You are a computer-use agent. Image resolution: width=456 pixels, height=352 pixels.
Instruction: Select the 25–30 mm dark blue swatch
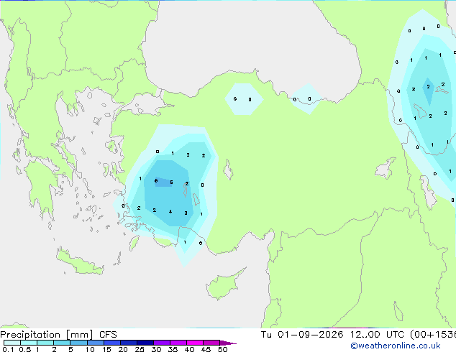click(145, 343)
